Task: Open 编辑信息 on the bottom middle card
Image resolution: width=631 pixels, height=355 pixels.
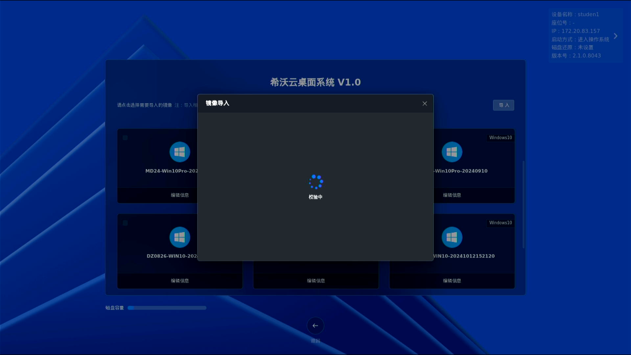Action: click(x=316, y=281)
